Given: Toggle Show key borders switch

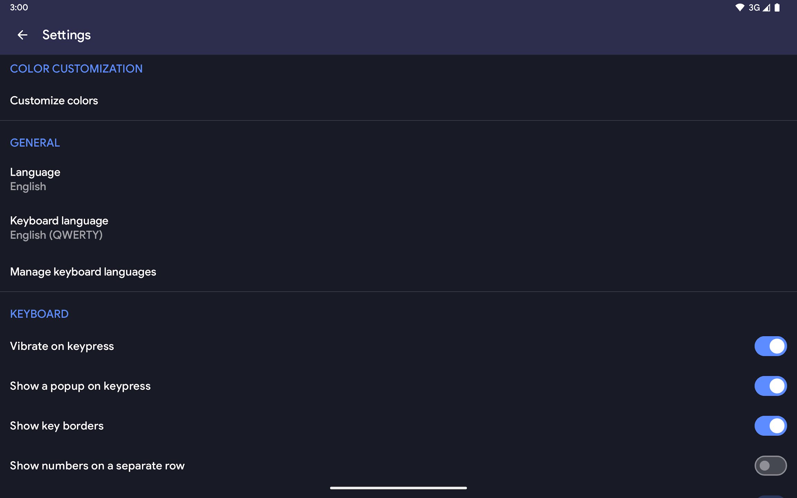Looking at the screenshot, I should tap(770, 426).
